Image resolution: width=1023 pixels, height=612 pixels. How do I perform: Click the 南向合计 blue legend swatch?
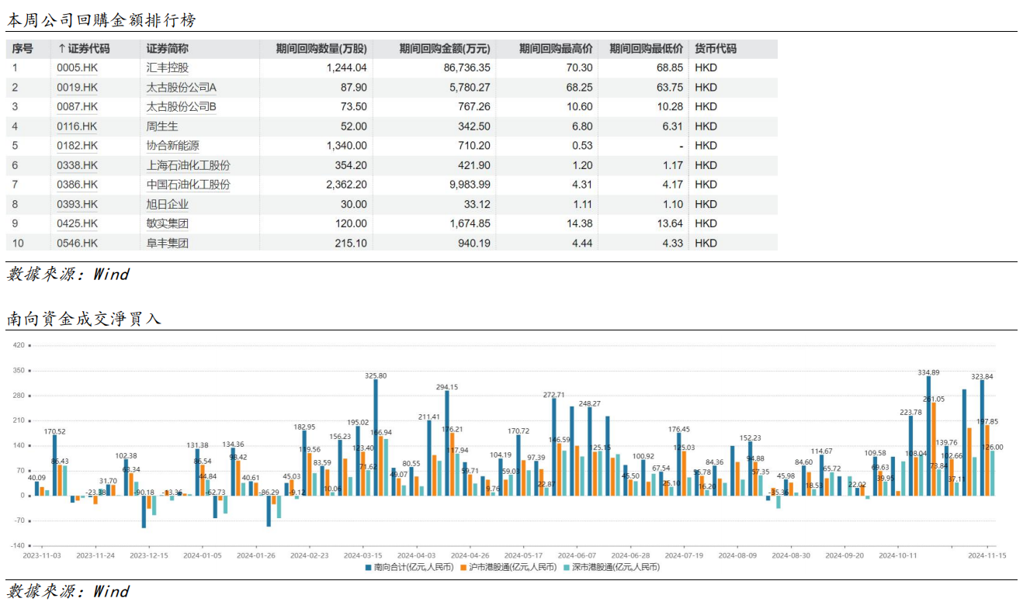click(x=369, y=568)
